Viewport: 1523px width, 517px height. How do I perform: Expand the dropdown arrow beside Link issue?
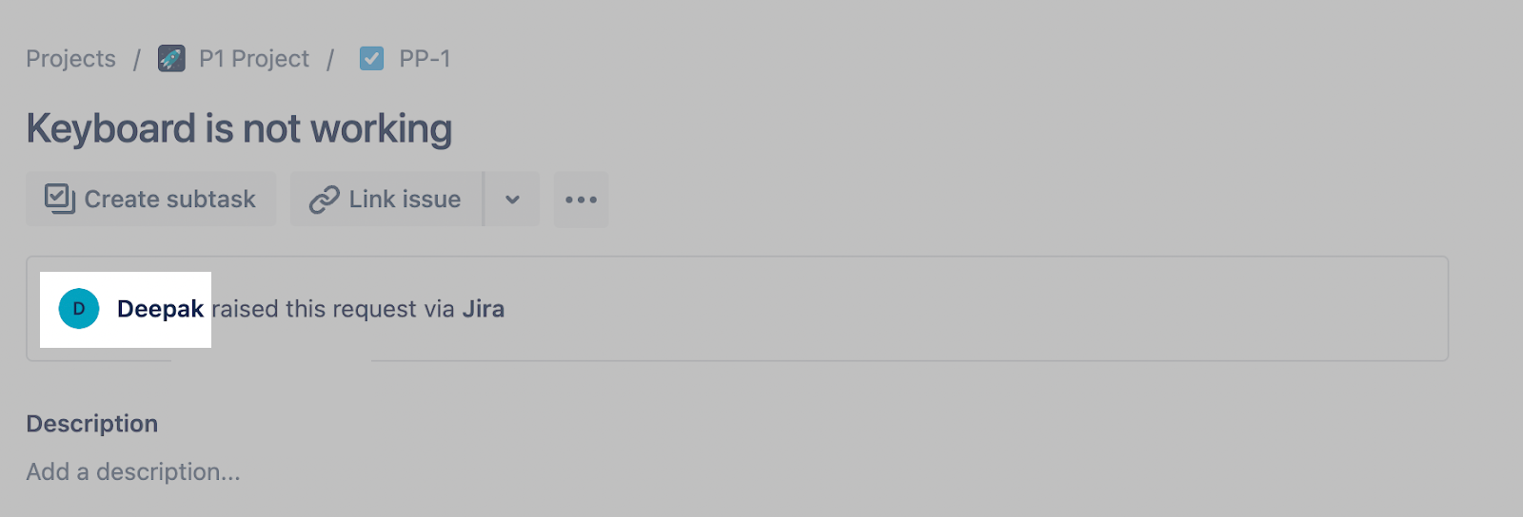tap(512, 200)
